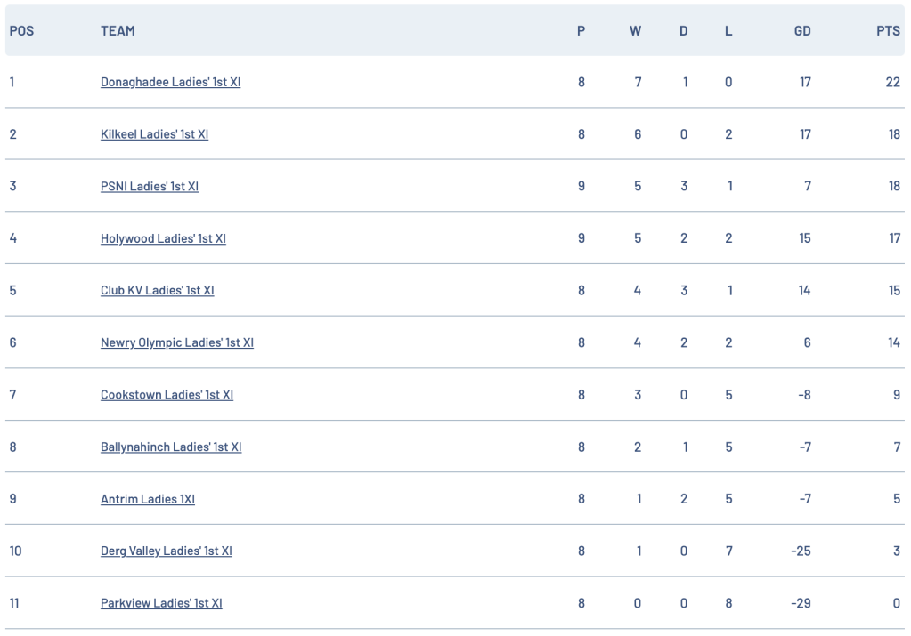Click the TEAM column header
Viewport: 911px width, 636px height.
point(118,30)
